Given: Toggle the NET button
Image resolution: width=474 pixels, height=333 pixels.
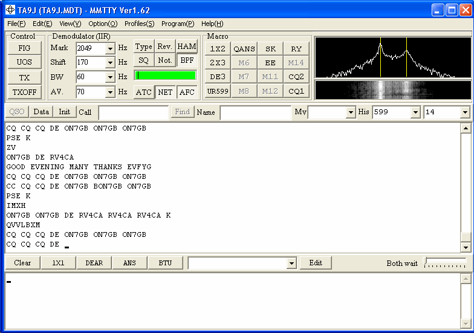Looking at the screenshot, I should pyautogui.click(x=165, y=92).
